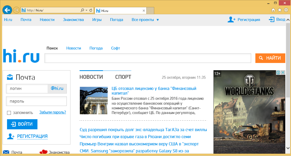
Task: Open the 'Забыли пароль?' link
Action: point(53,112)
